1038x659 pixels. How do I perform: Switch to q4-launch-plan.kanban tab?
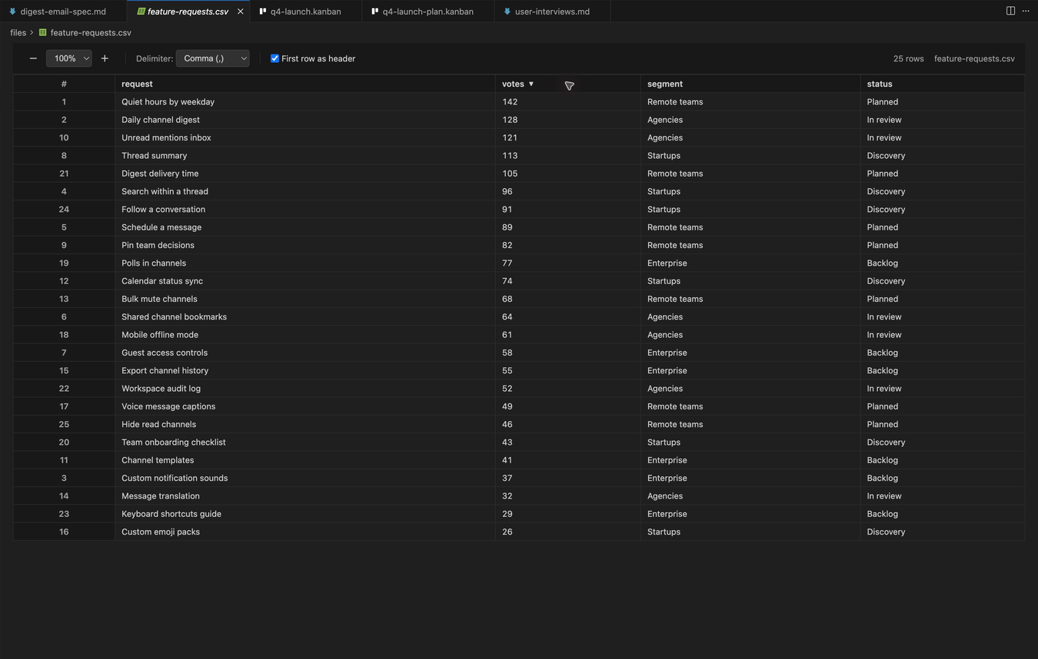point(428,12)
